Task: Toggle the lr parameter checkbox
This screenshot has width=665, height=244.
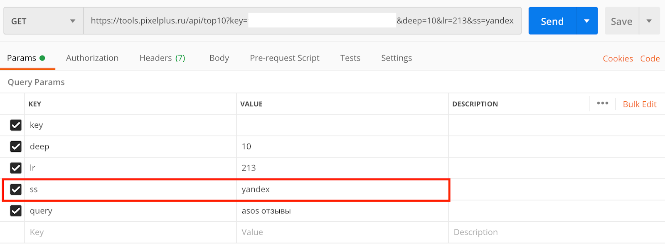Action: [16, 168]
